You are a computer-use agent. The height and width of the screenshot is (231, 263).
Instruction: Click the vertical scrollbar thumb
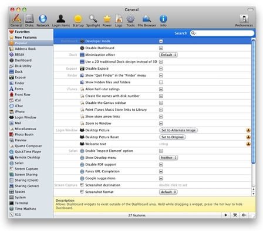coord(253,101)
